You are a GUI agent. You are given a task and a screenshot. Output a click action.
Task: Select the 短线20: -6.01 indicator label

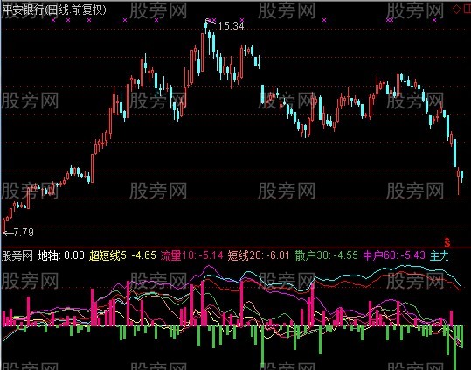pyautogui.click(x=259, y=255)
